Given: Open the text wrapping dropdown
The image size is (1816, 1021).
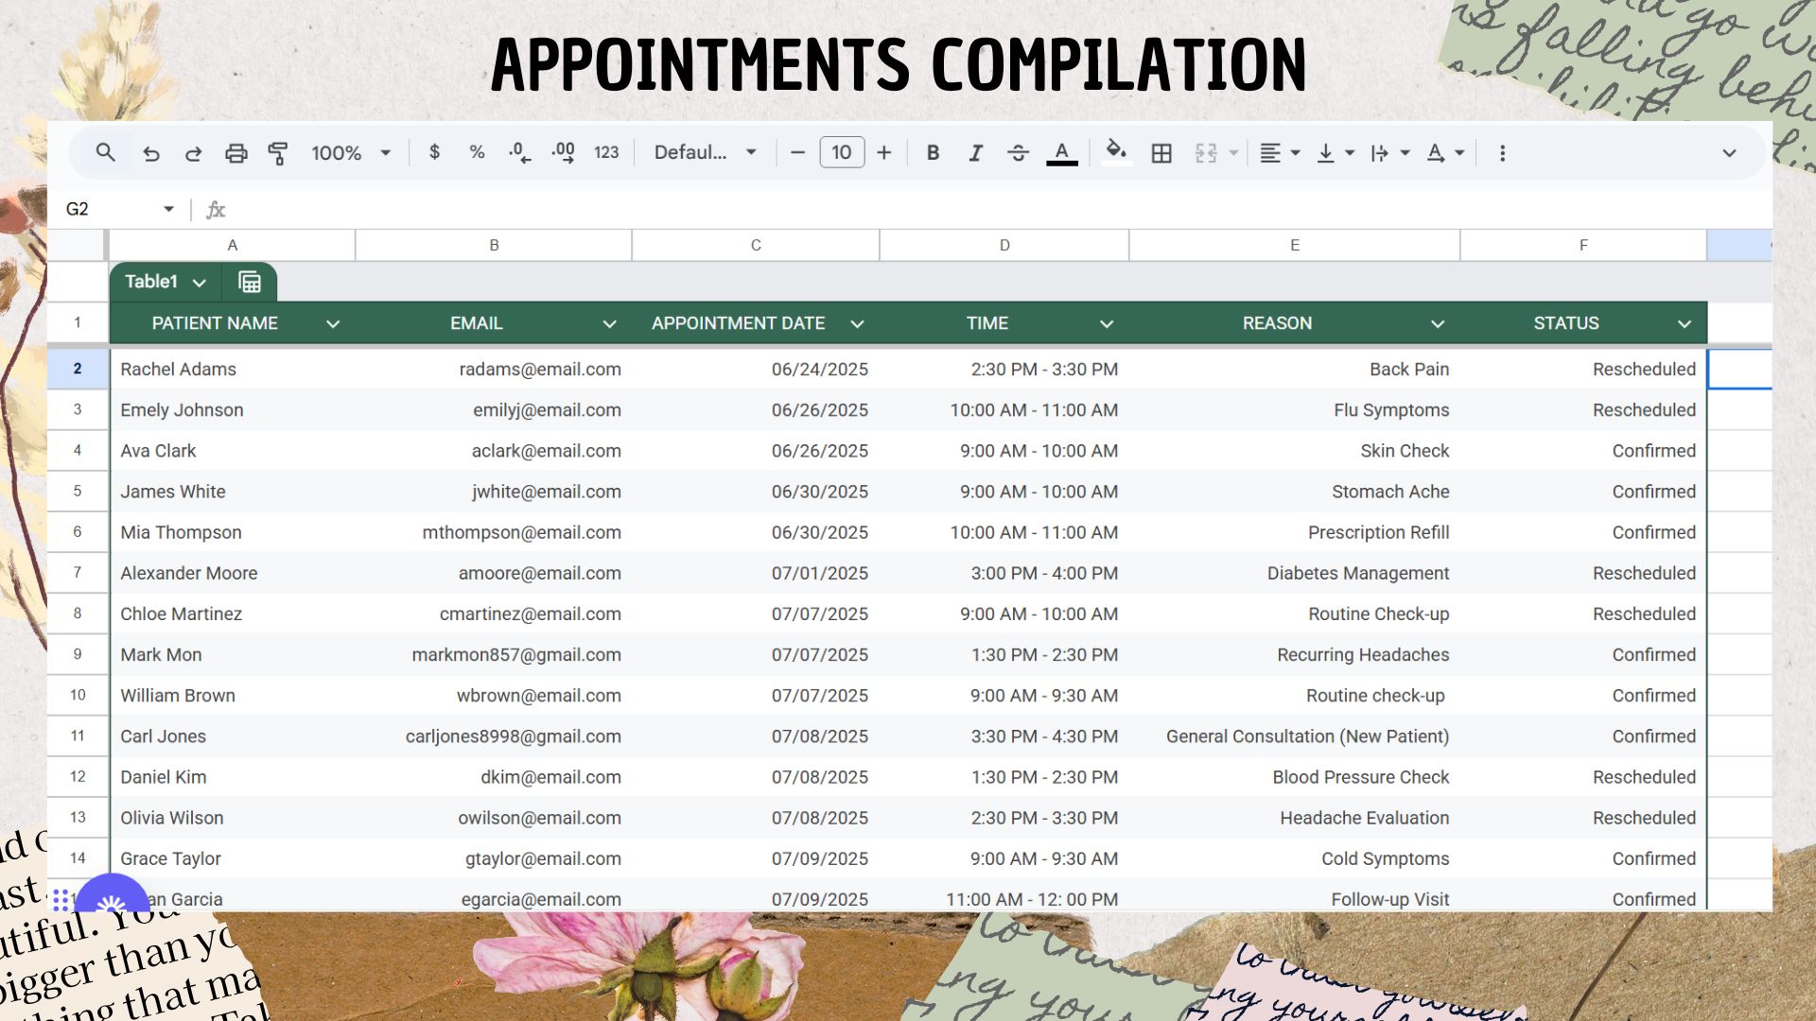Looking at the screenshot, I should click(1390, 153).
